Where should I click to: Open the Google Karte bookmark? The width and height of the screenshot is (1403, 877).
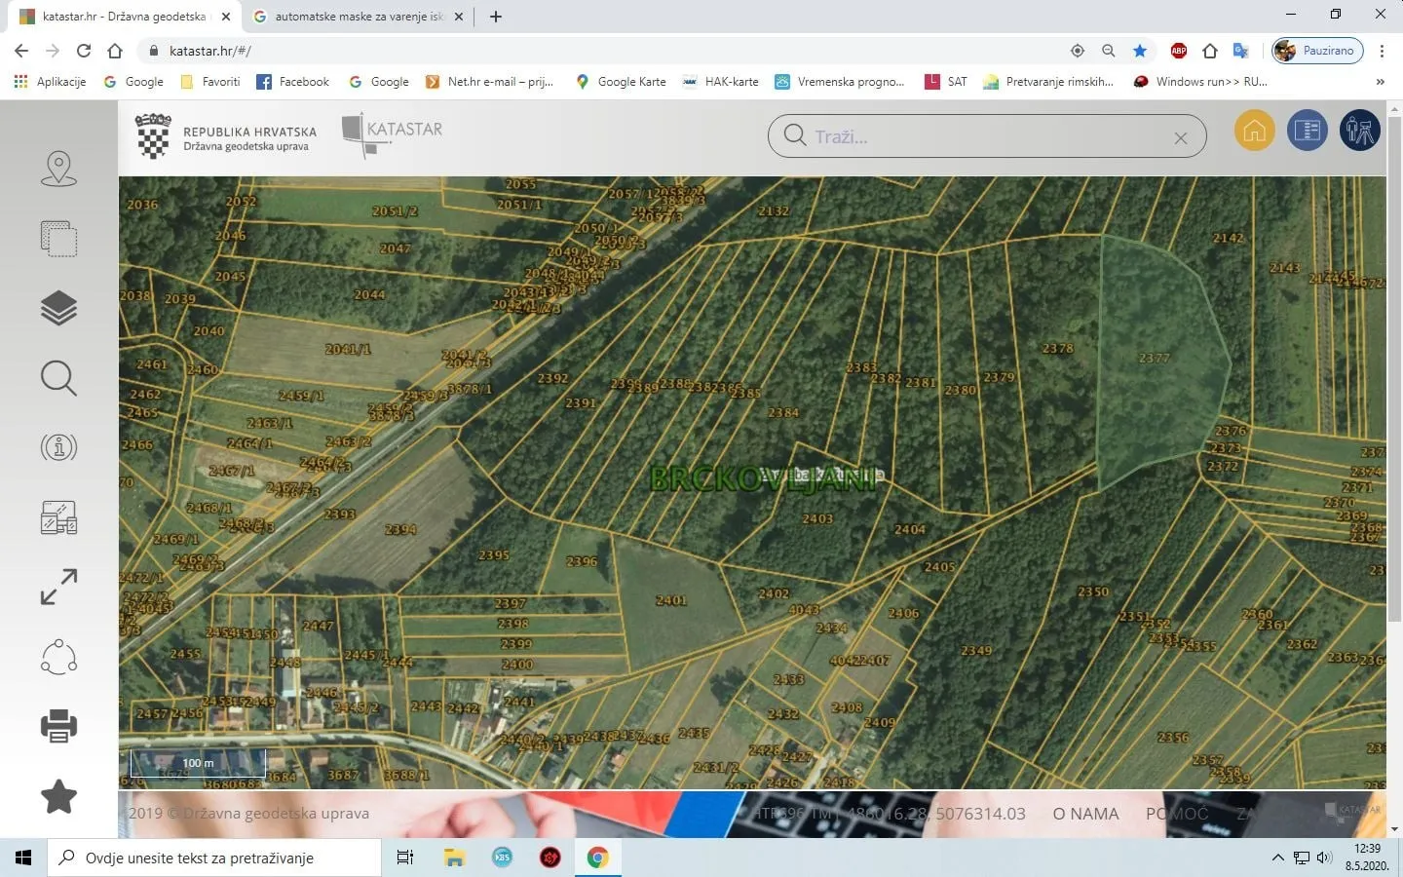[622, 82]
